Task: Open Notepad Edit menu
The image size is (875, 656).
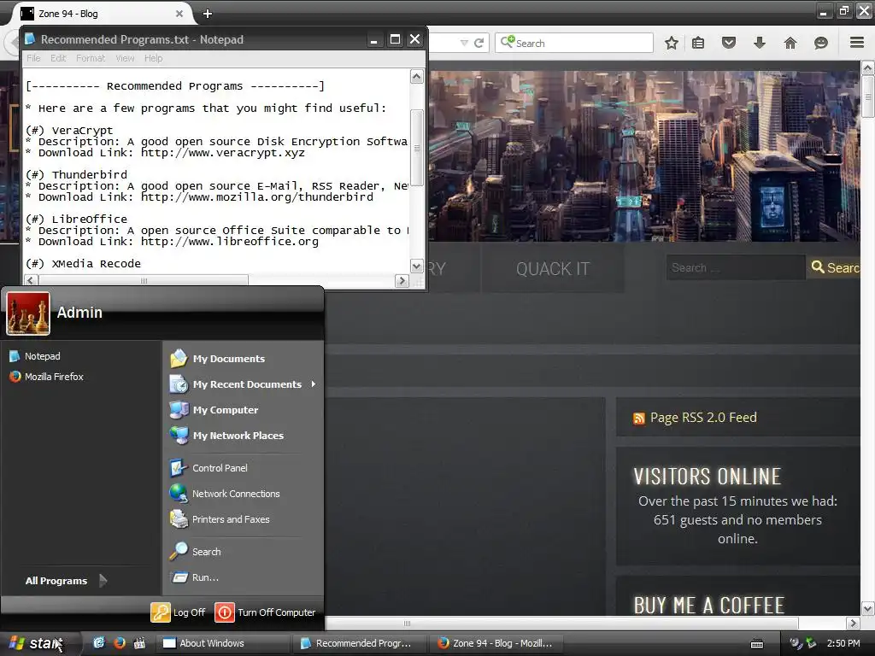Action: point(58,58)
